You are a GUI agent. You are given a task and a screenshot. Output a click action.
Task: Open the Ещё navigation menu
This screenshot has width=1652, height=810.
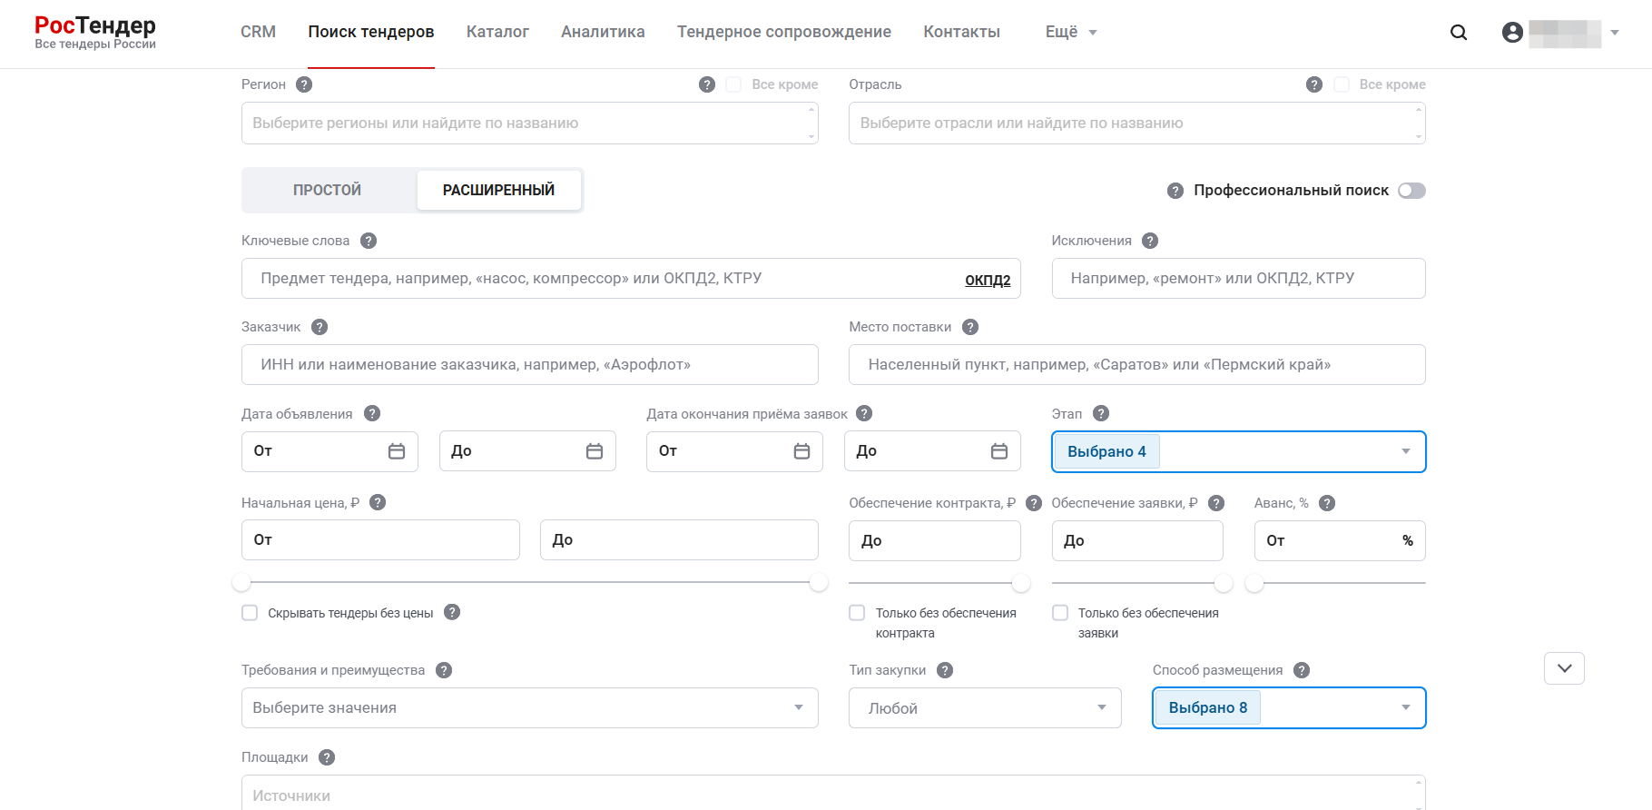tap(1070, 32)
